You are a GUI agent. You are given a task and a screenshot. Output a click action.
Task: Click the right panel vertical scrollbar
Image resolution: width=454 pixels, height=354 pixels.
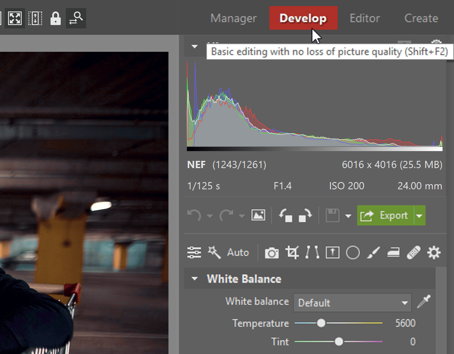(x=441, y=311)
